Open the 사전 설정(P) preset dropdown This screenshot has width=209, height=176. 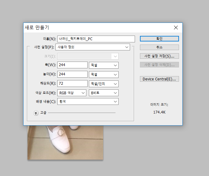[x=93, y=47]
